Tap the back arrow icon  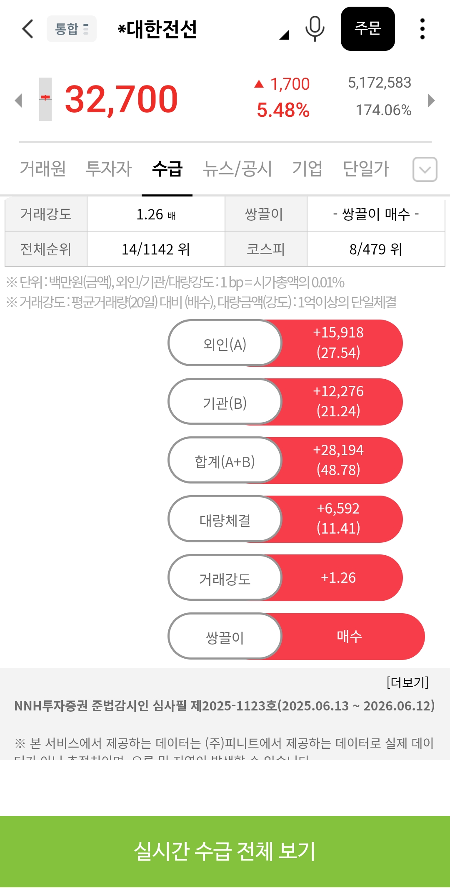point(27,29)
